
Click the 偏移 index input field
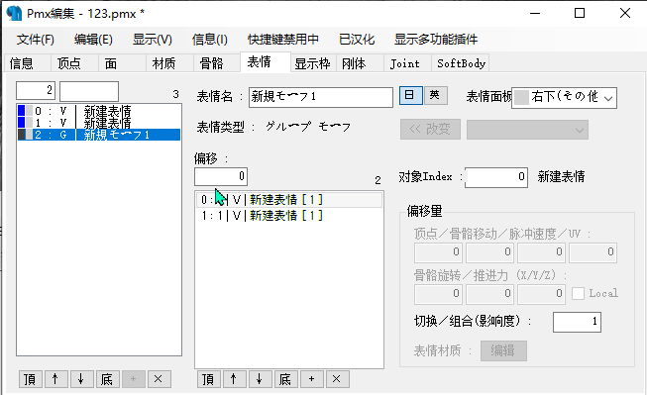pyautogui.click(x=221, y=176)
